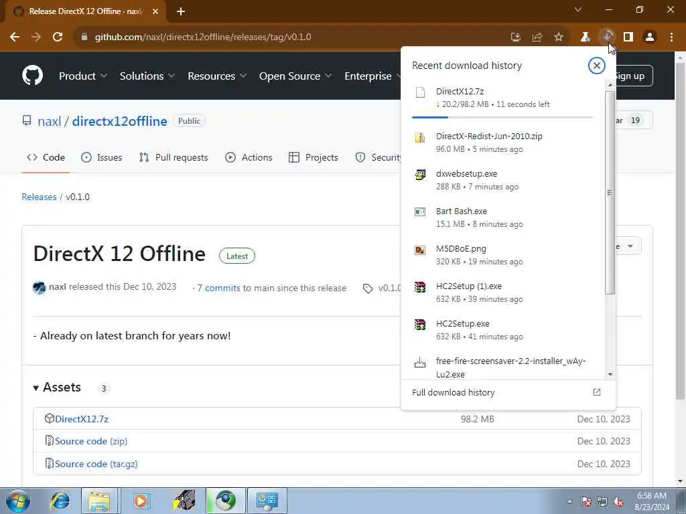Click M5DBoE.png image icon

pyautogui.click(x=420, y=250)
